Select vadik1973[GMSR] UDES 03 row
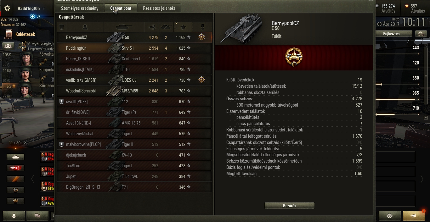 pyautogui.click(x=134, y=80)
